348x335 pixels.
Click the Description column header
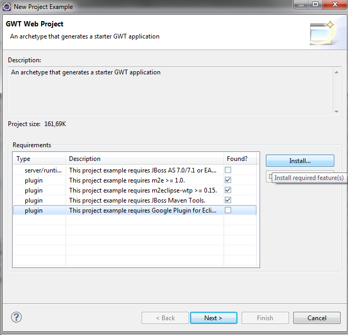click(144, 159)
